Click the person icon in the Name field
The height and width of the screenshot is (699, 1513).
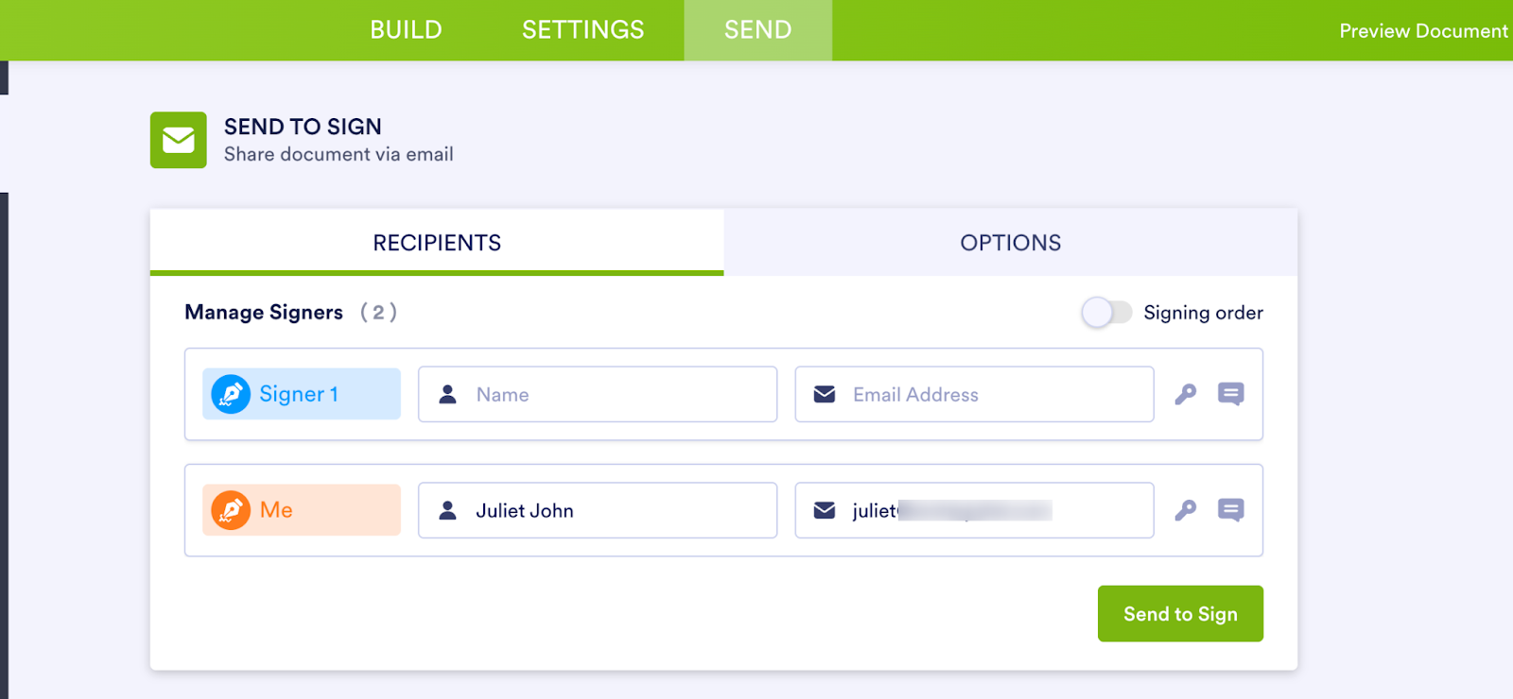[x=446, y=394]
